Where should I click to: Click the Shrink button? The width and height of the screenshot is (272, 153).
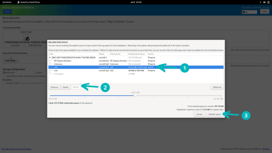[x=75, y=87]
